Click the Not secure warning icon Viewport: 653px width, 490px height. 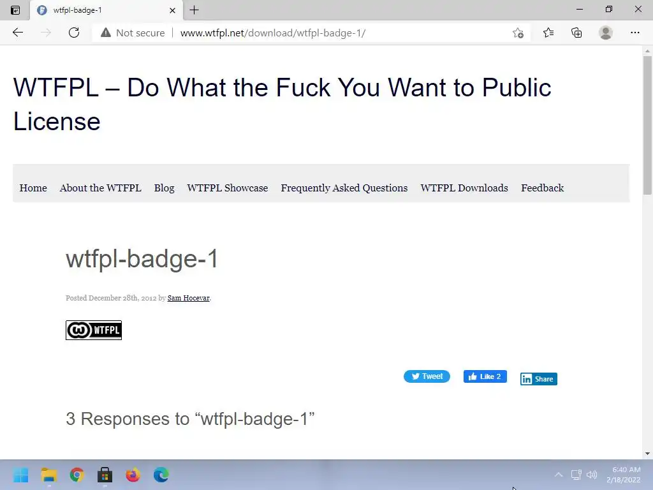(106, 33)
